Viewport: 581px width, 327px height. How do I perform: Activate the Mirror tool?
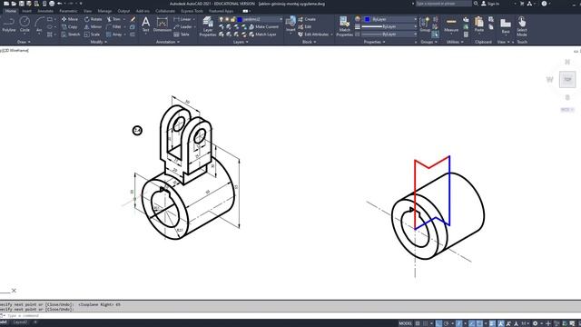93,26
